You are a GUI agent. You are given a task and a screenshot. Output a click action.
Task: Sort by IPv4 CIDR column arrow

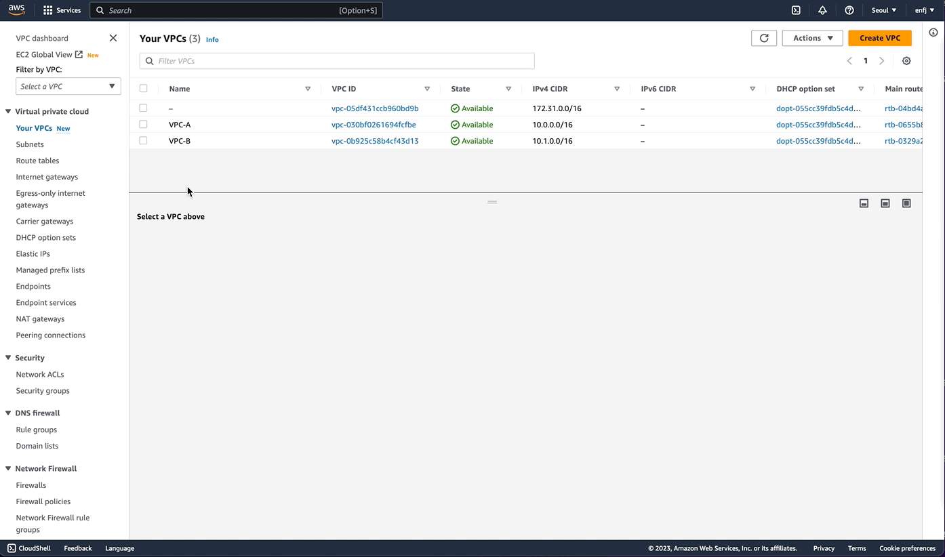coord(617,89)
